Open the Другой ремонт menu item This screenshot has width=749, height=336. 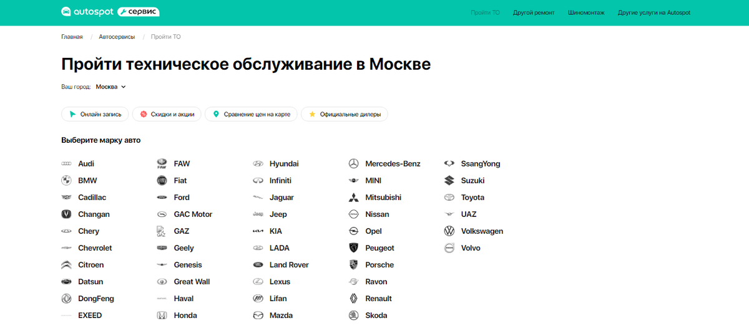pos(534,12)
